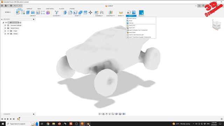Screen dimensions: 224x126
Task: Choose Insert DXF menu entry
Action: click(141, 28)
